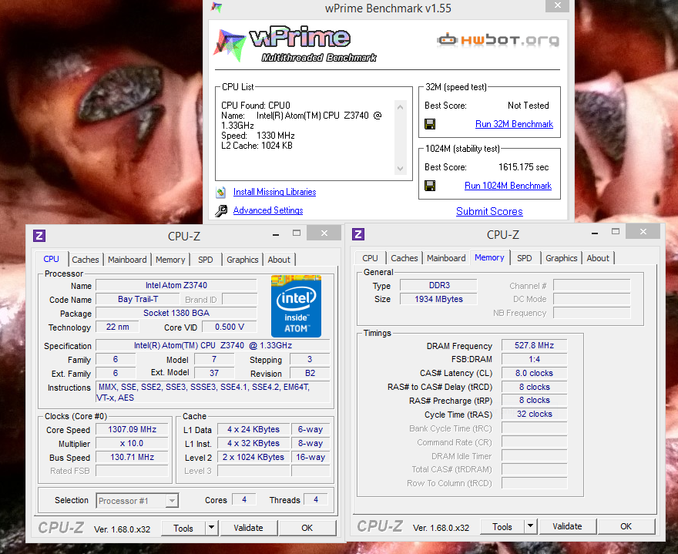
Task: Click the Multiplier value x 10.0
Action: coord(132,443)
